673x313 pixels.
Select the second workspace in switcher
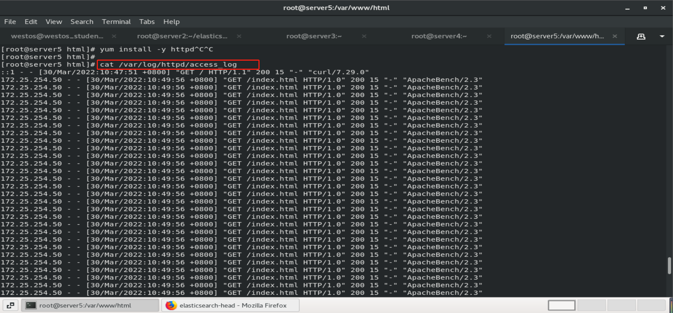click(591, 305)
